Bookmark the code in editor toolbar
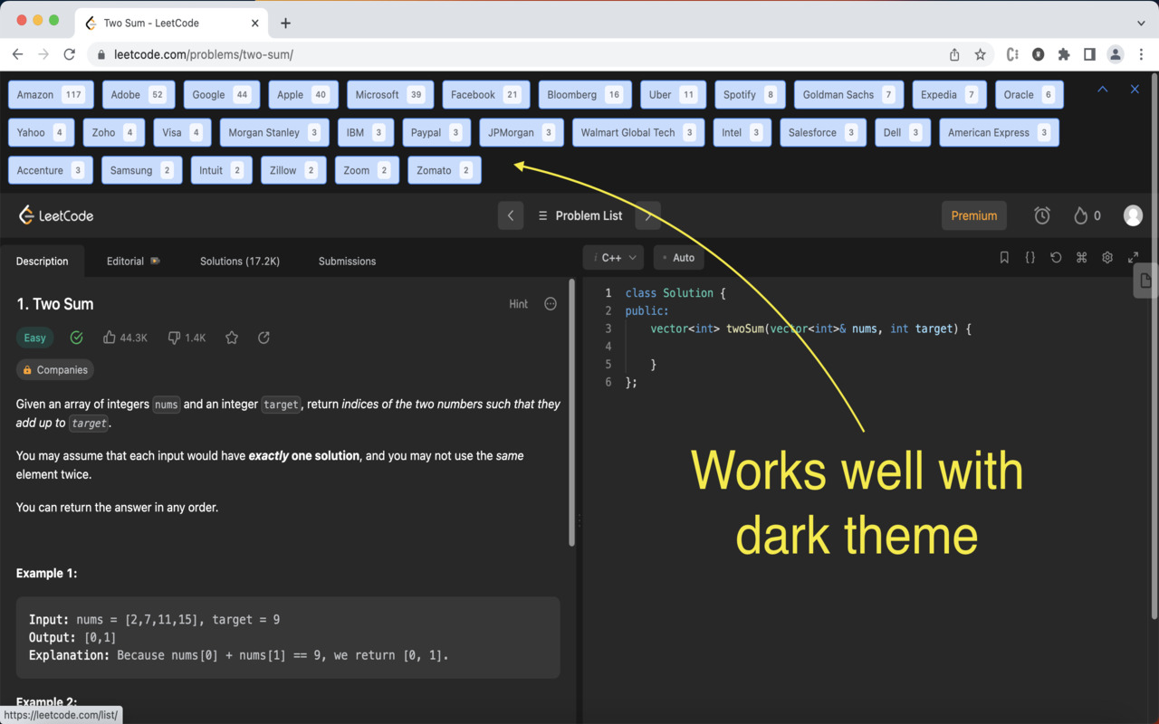The height and width of the screenshot is (724, 1159). tap(1004, 258)
